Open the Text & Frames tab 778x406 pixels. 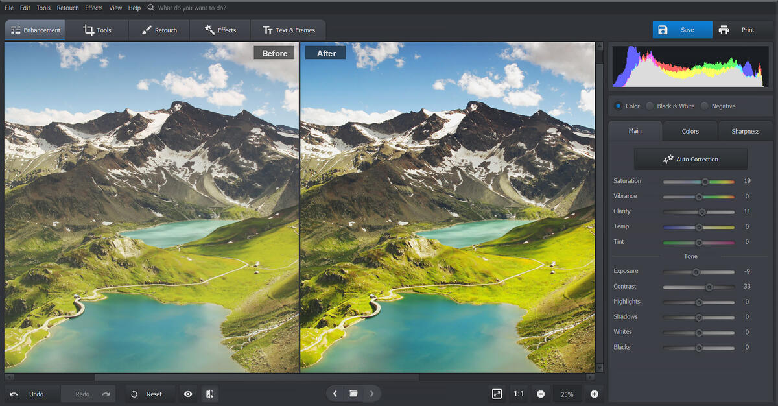pyautogui.click(x=288, y=30)
